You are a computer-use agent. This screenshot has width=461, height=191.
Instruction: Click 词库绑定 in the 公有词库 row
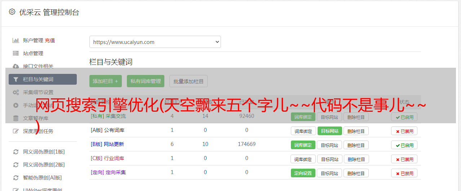click(x=303, y=131)
